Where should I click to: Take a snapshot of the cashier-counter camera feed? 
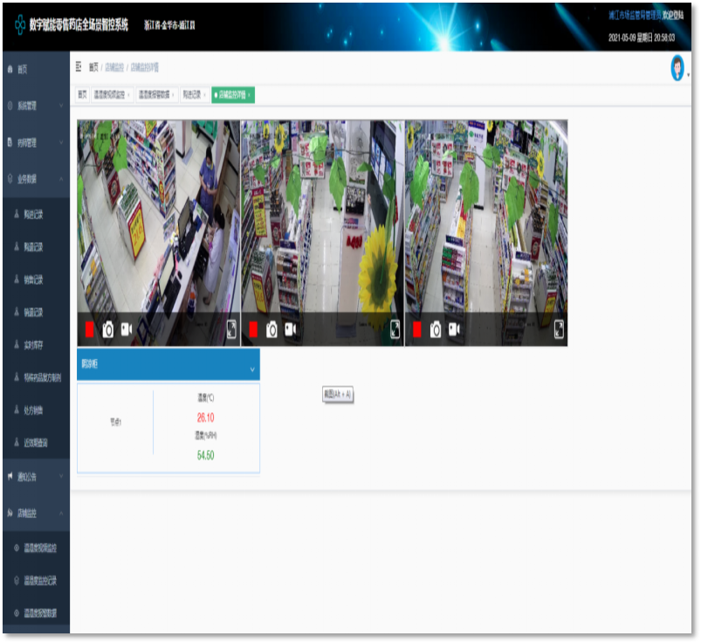108,329
